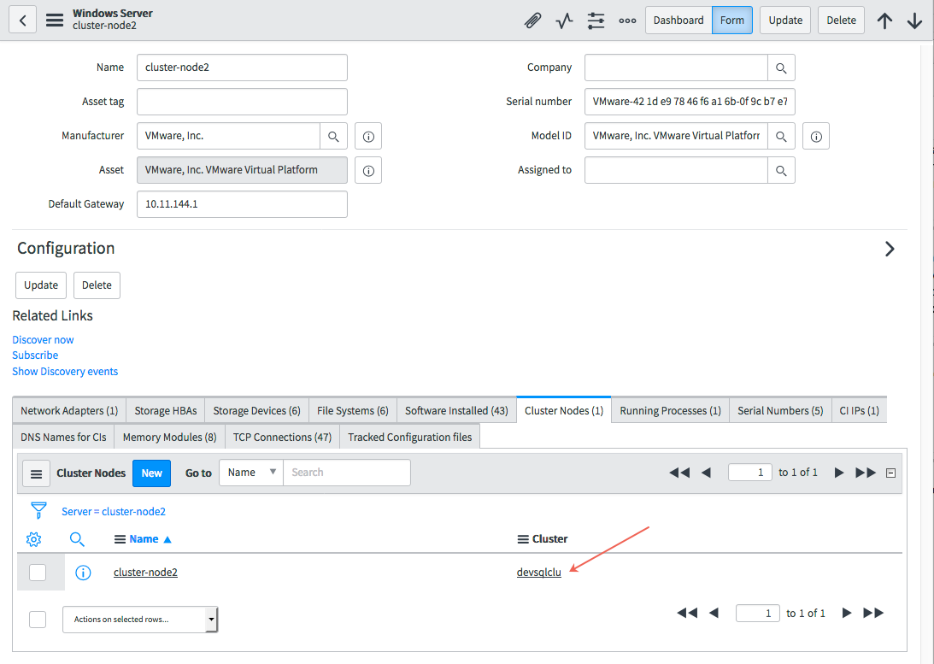Search Company using the lookup magnifier
934x664 pixels.
[x=781, y=68]
